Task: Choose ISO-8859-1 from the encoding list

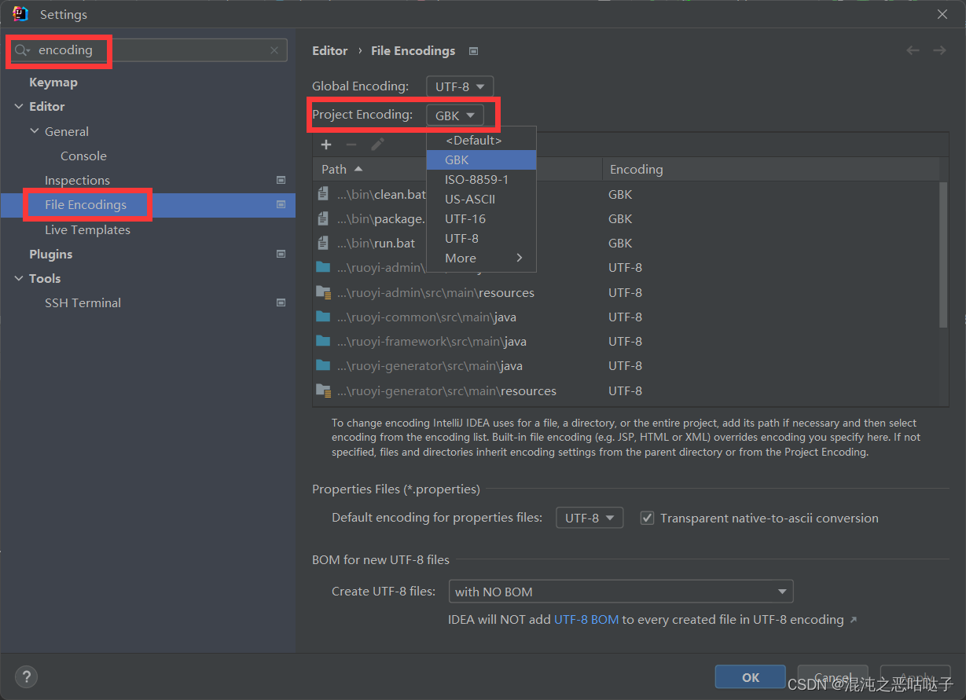Action: point(481,179)
